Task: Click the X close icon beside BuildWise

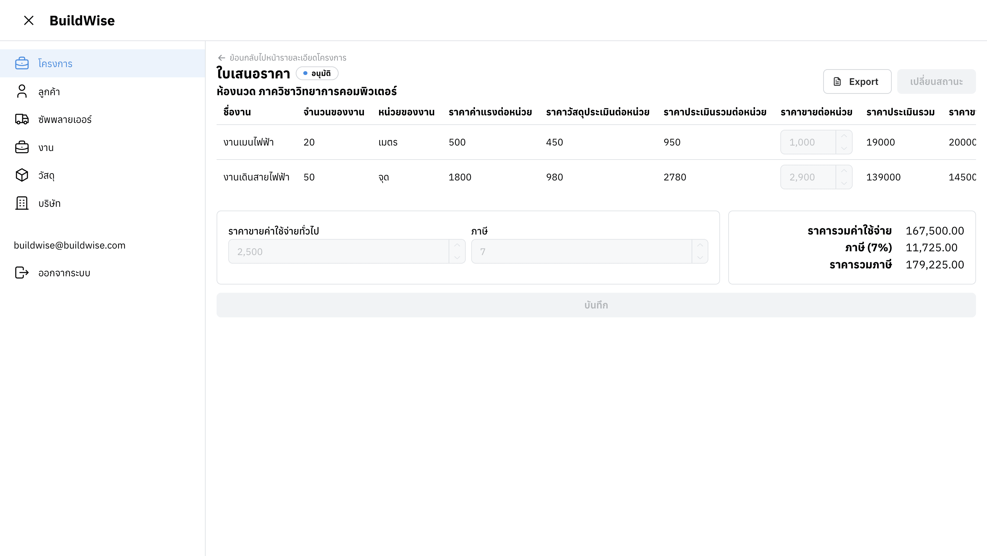Action: [x=29, y=20]
